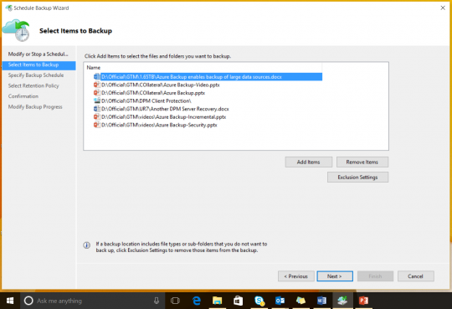Cancel the backup wizard
The image size is (452, 309).
[416, 276]
